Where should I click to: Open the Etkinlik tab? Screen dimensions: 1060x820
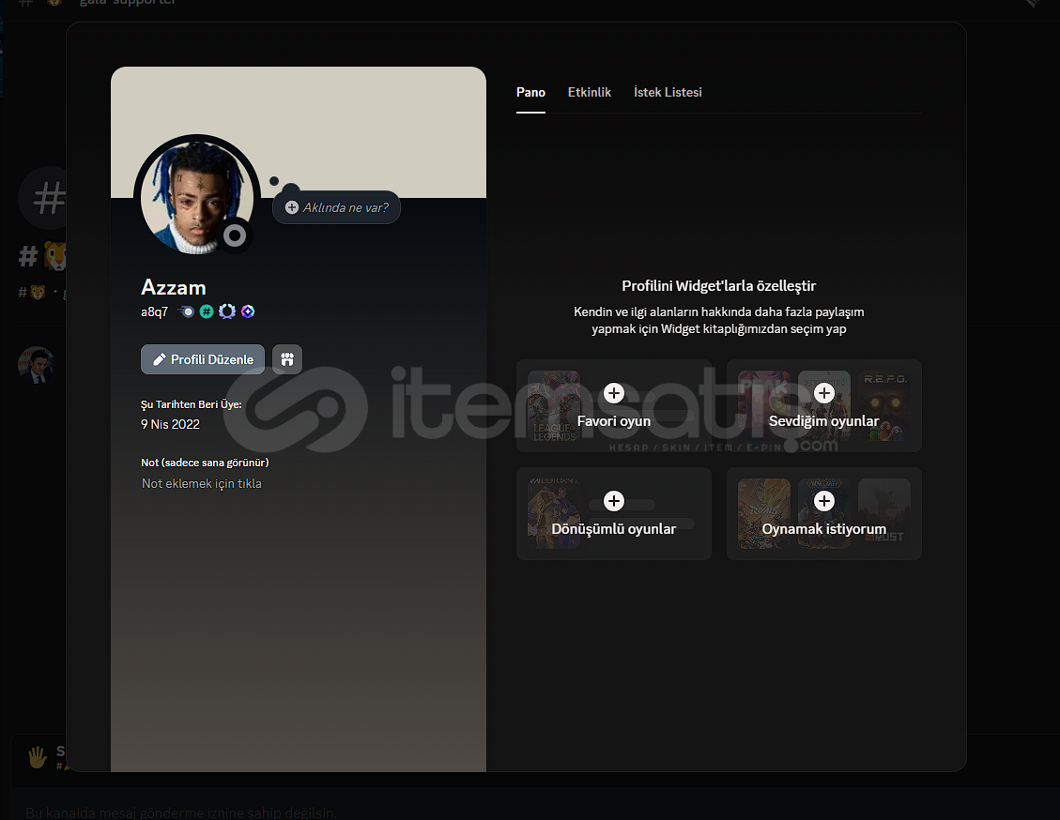[589, 92]
